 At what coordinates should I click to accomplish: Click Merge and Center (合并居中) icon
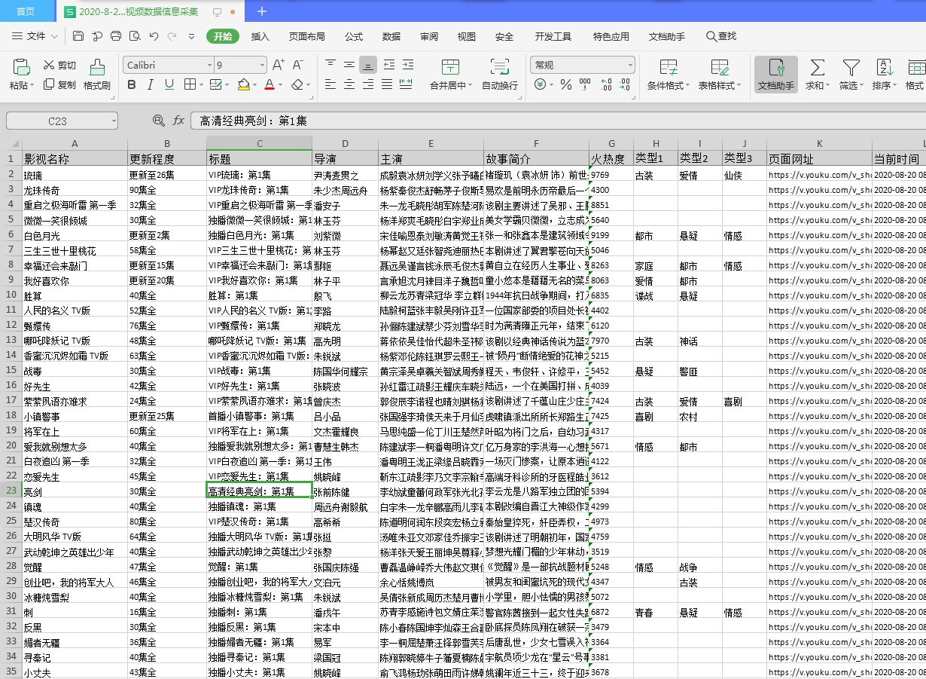coord(450,66)
